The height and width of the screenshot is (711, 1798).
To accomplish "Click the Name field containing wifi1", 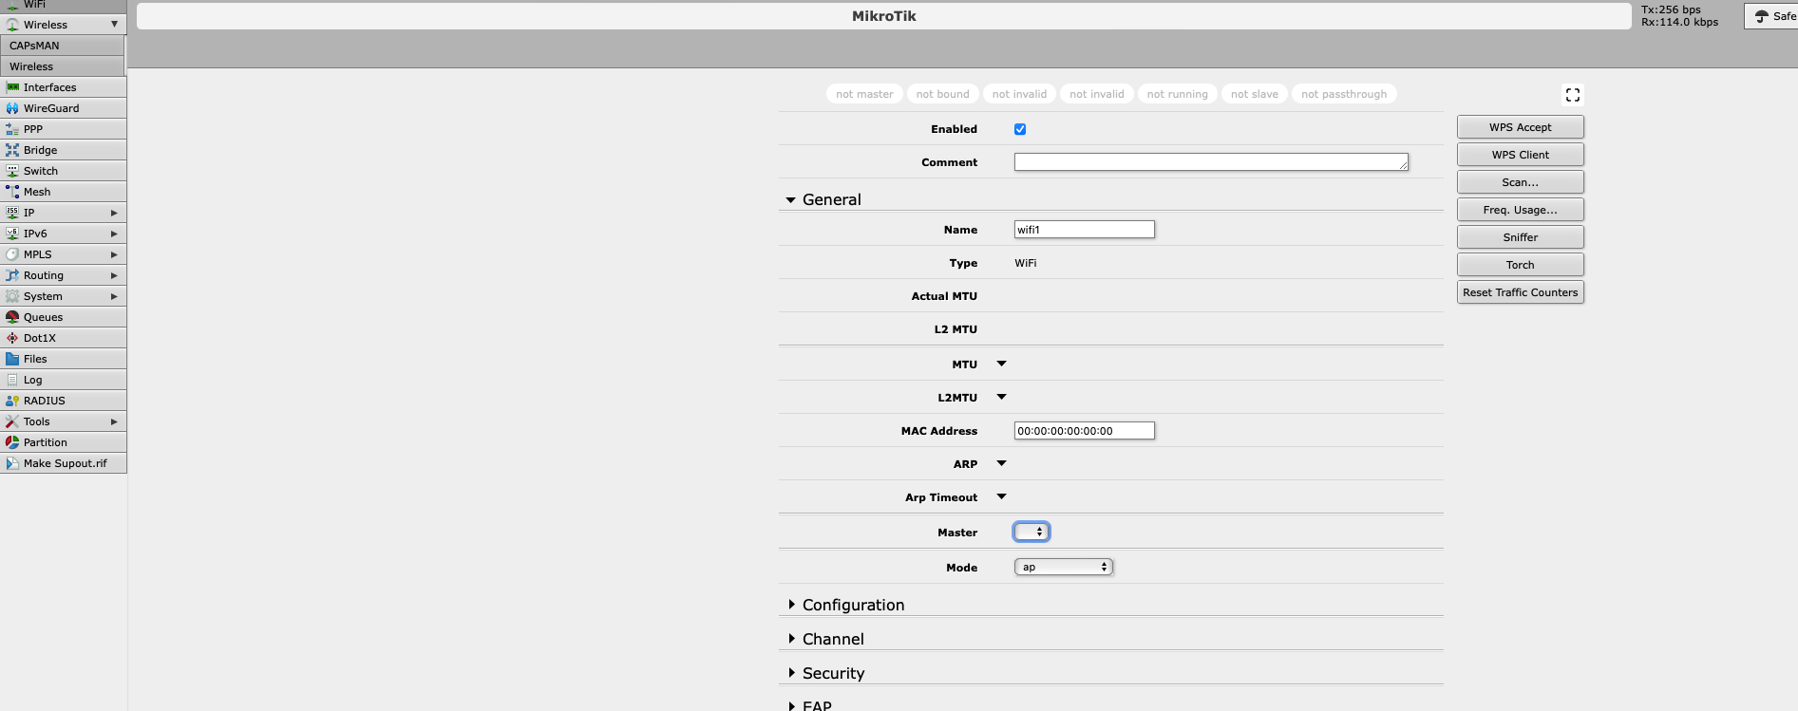I will [1085, 230].
